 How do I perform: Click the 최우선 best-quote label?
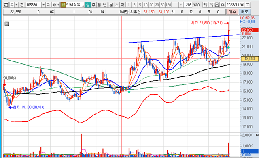[x=135, y=12]
